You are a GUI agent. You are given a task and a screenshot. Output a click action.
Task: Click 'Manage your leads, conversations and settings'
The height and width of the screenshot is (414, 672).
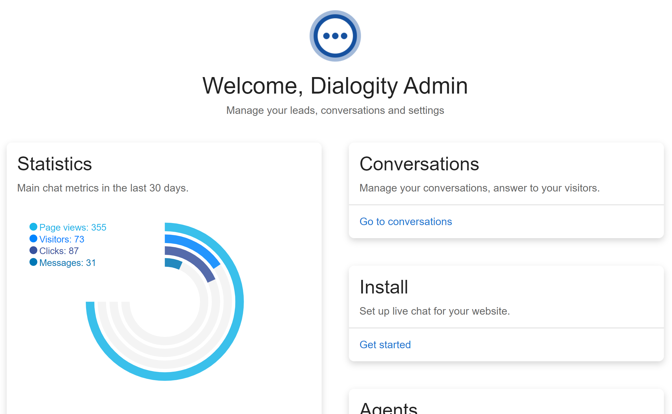click(335, 110)
